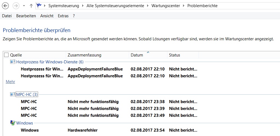Sort list by Status column header
This screenshot has width=280, height=136.
coord(175,55)
